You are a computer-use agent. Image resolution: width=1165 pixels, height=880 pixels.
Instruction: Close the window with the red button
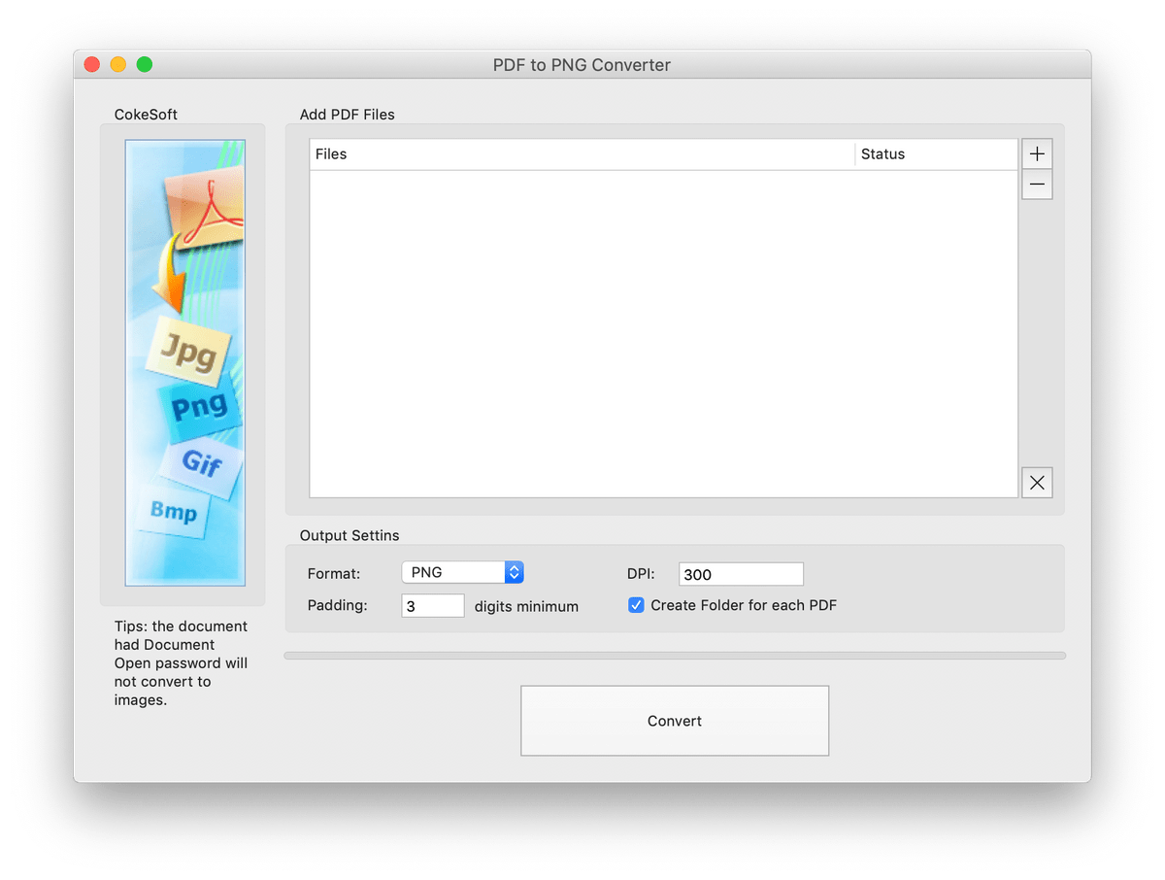(x=92, y=65)
